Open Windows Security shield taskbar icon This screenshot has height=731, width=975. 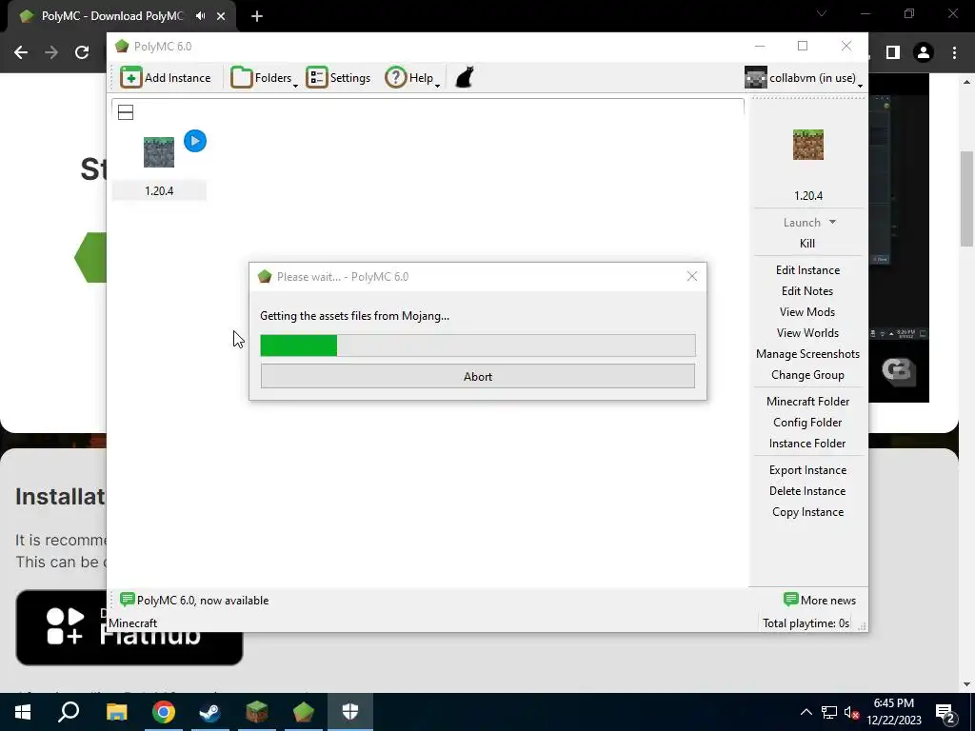click(x=350, y=712)
